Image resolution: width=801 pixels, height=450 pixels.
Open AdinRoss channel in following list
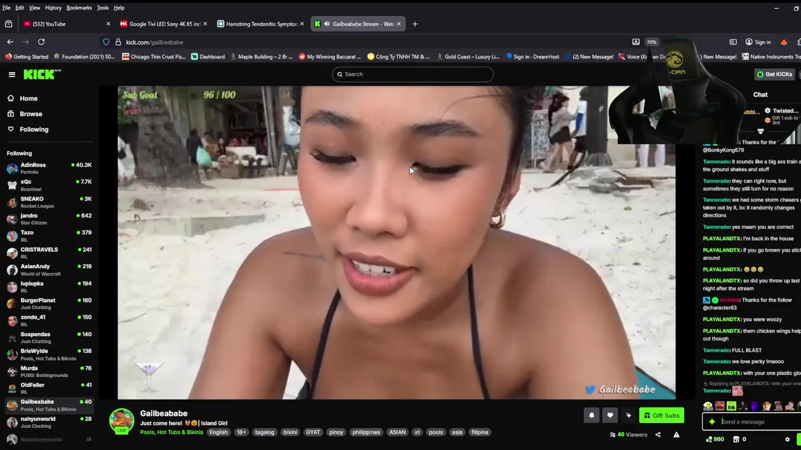[x=49, y=168]
